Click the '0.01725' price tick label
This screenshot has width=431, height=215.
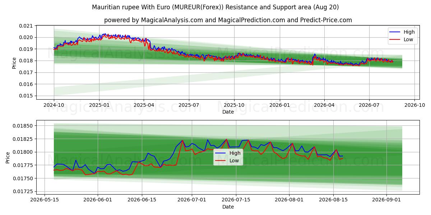click(x=23, y=192)
